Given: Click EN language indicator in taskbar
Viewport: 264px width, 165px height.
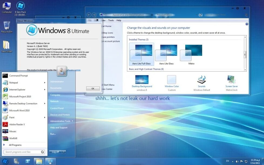Looking at the screenshot, I should pyautogui.click(x=228, y=161).
